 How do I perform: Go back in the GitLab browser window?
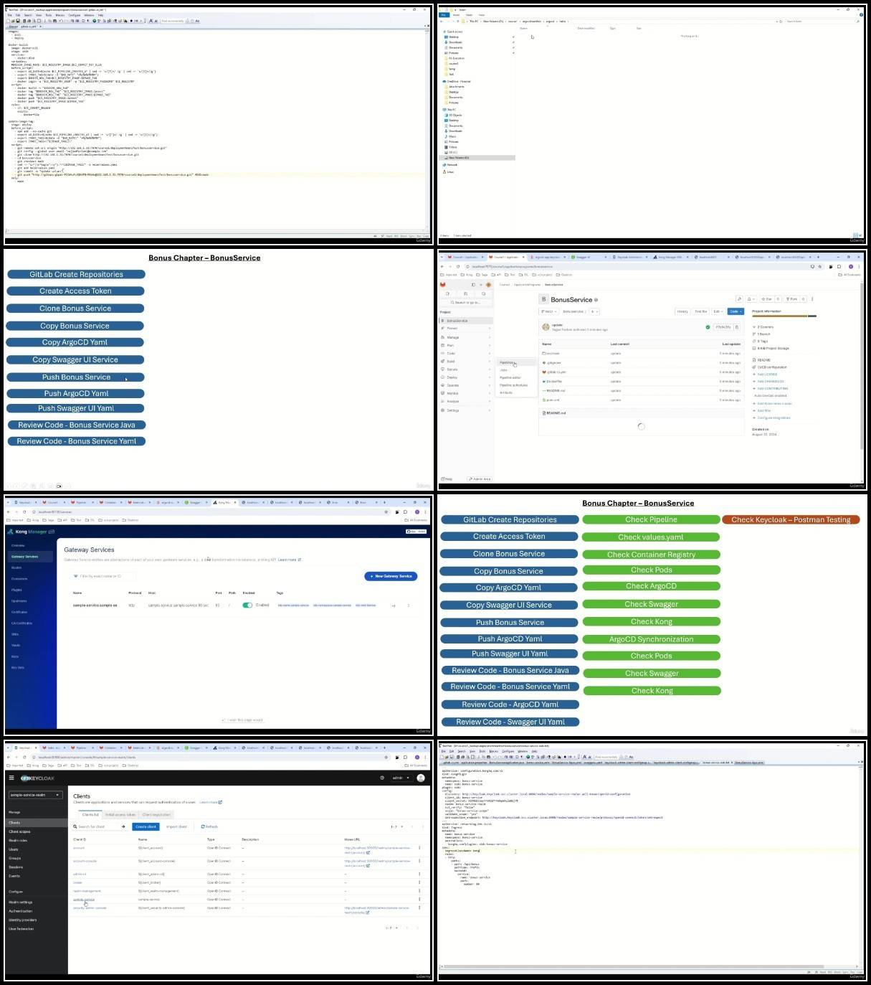(x=442, y=266)
